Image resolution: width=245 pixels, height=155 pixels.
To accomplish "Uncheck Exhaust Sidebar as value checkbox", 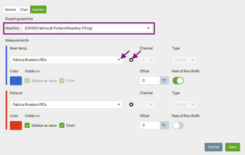I will click(x=27, y=125).
